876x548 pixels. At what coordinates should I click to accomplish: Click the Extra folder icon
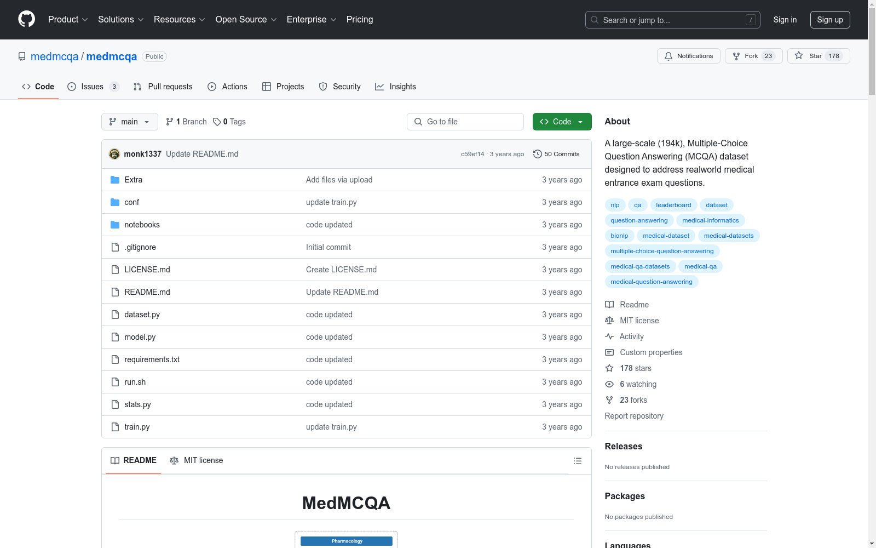tap(115, 180)
